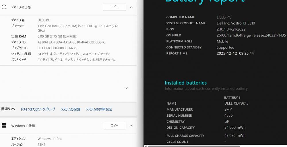
Task: Click the Windows logo icon beside Windows の仕様
Action: pyautogui.click(x=4, y=126)
